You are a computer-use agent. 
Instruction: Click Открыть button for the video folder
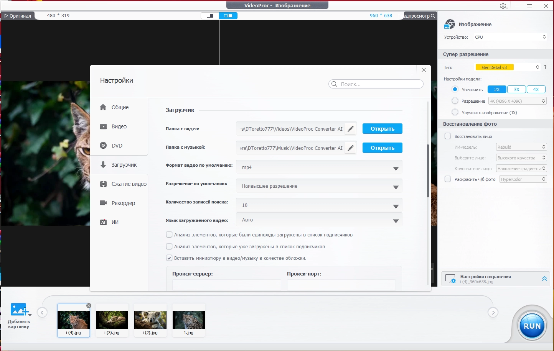coord(383,129)
